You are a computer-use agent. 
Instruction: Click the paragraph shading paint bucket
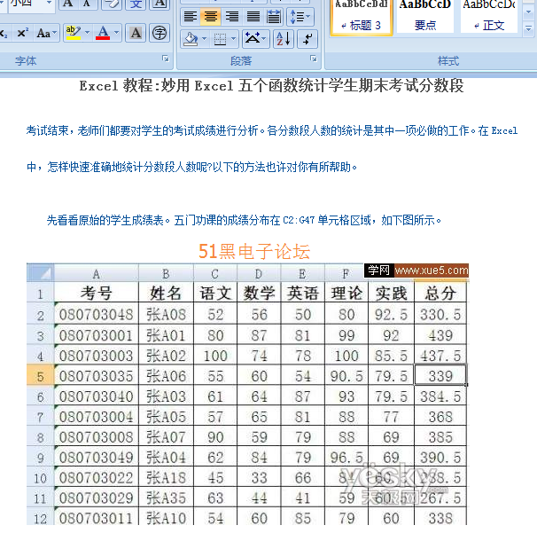[x=191, y=39]
